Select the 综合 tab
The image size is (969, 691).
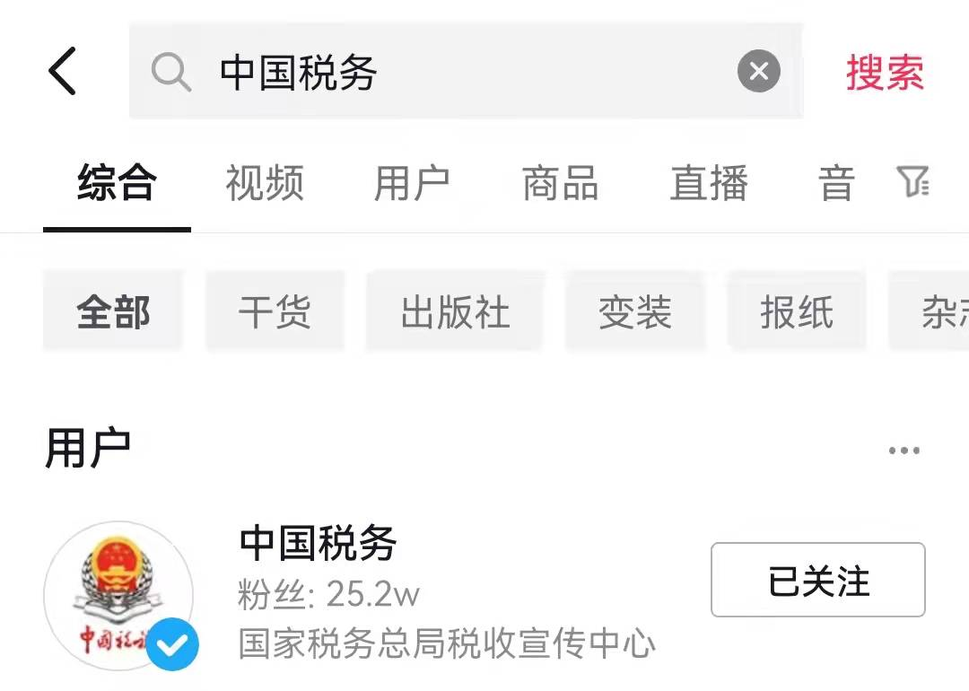[x=117, y=183]
